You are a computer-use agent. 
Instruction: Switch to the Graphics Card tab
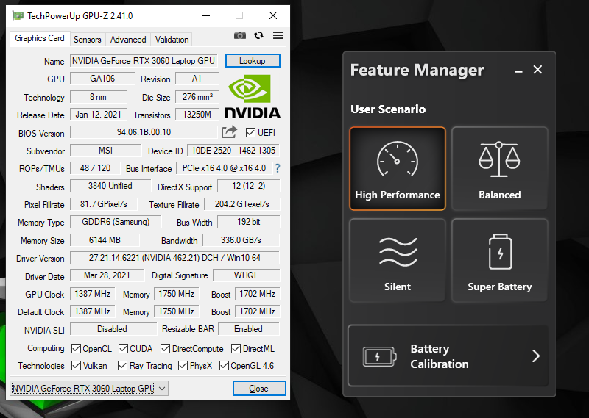[x=40, y=38]
